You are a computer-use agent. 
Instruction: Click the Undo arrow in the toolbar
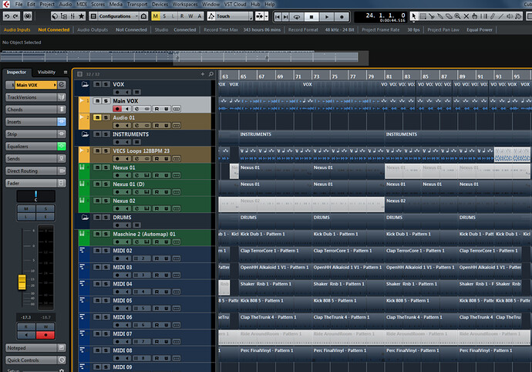click(7, 16)
